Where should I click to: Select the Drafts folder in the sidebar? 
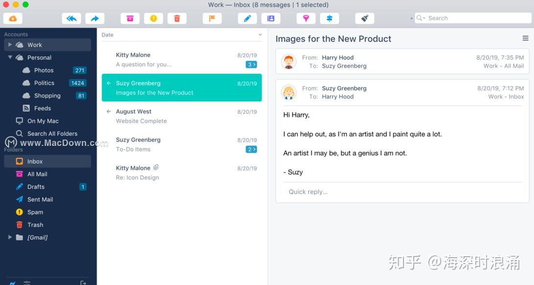coord(35,186)
